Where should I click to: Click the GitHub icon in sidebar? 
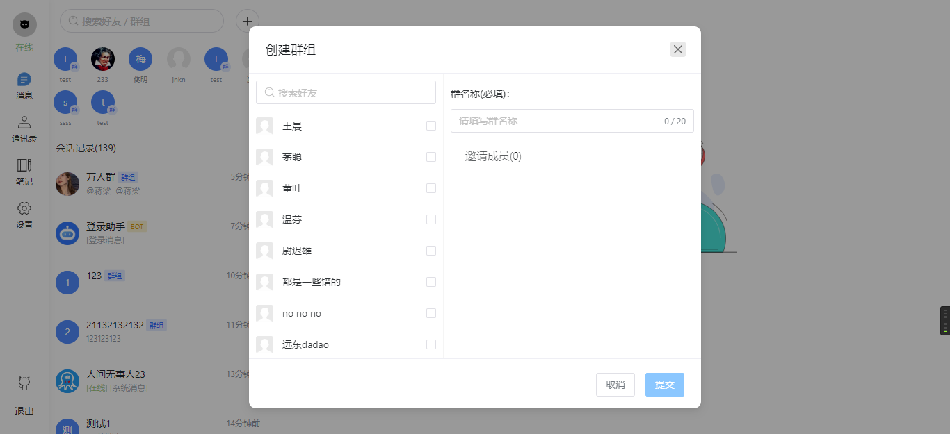tap(24, 383)
